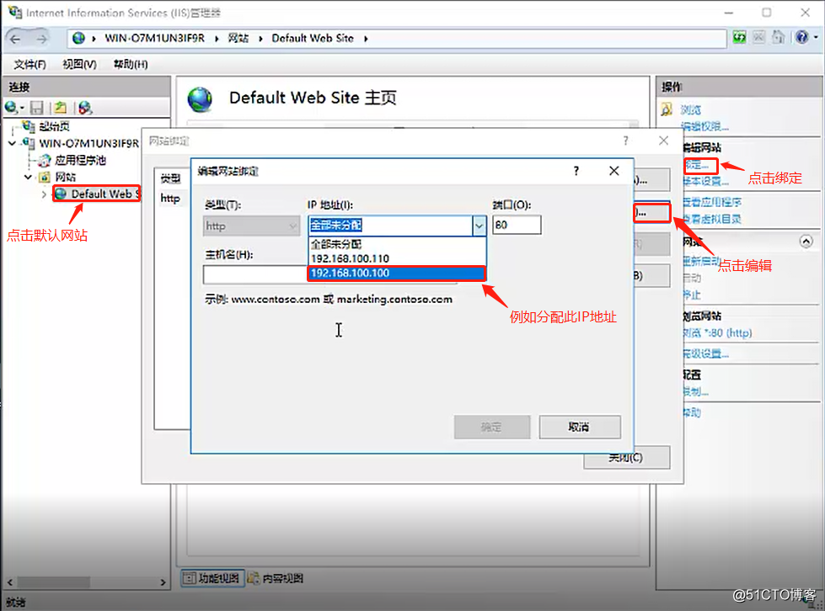The width and height of the screenshot is (825, 611).
Task: Click arrow after WIN-O7M1UN3IF9R in breadcrumb
Action: 217,39
